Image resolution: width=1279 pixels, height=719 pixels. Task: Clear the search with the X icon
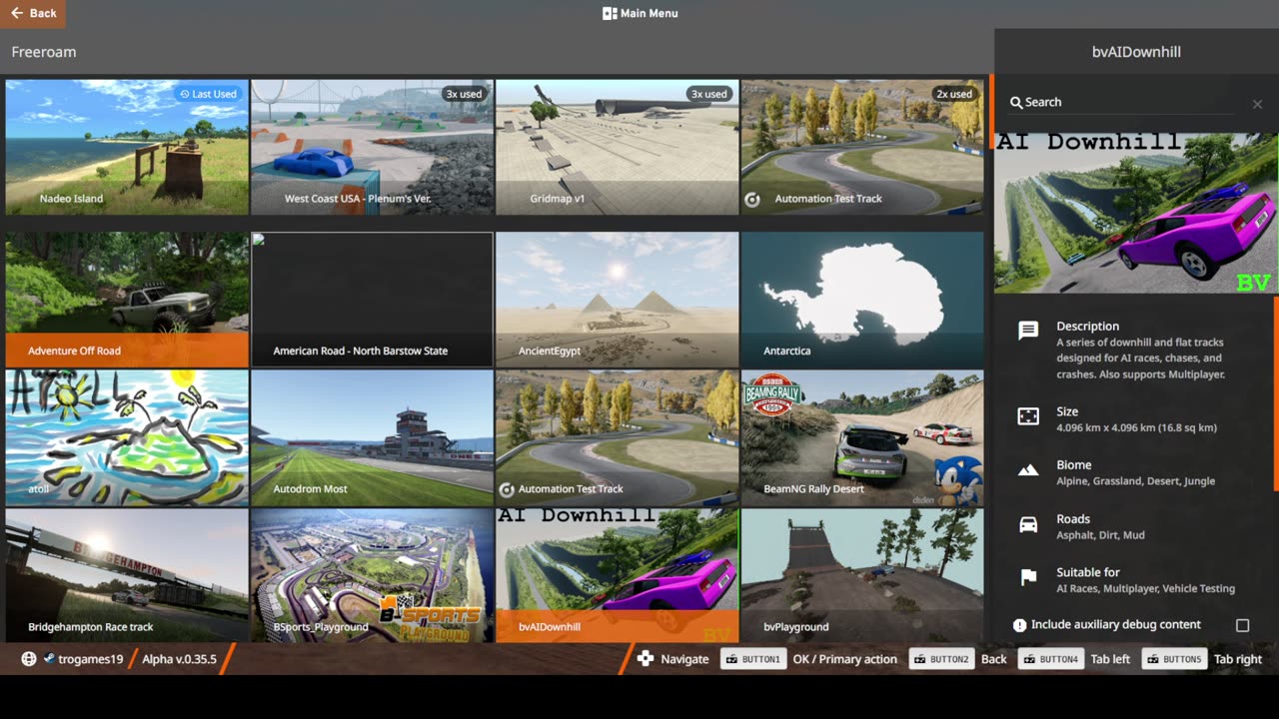[1257, 104]
